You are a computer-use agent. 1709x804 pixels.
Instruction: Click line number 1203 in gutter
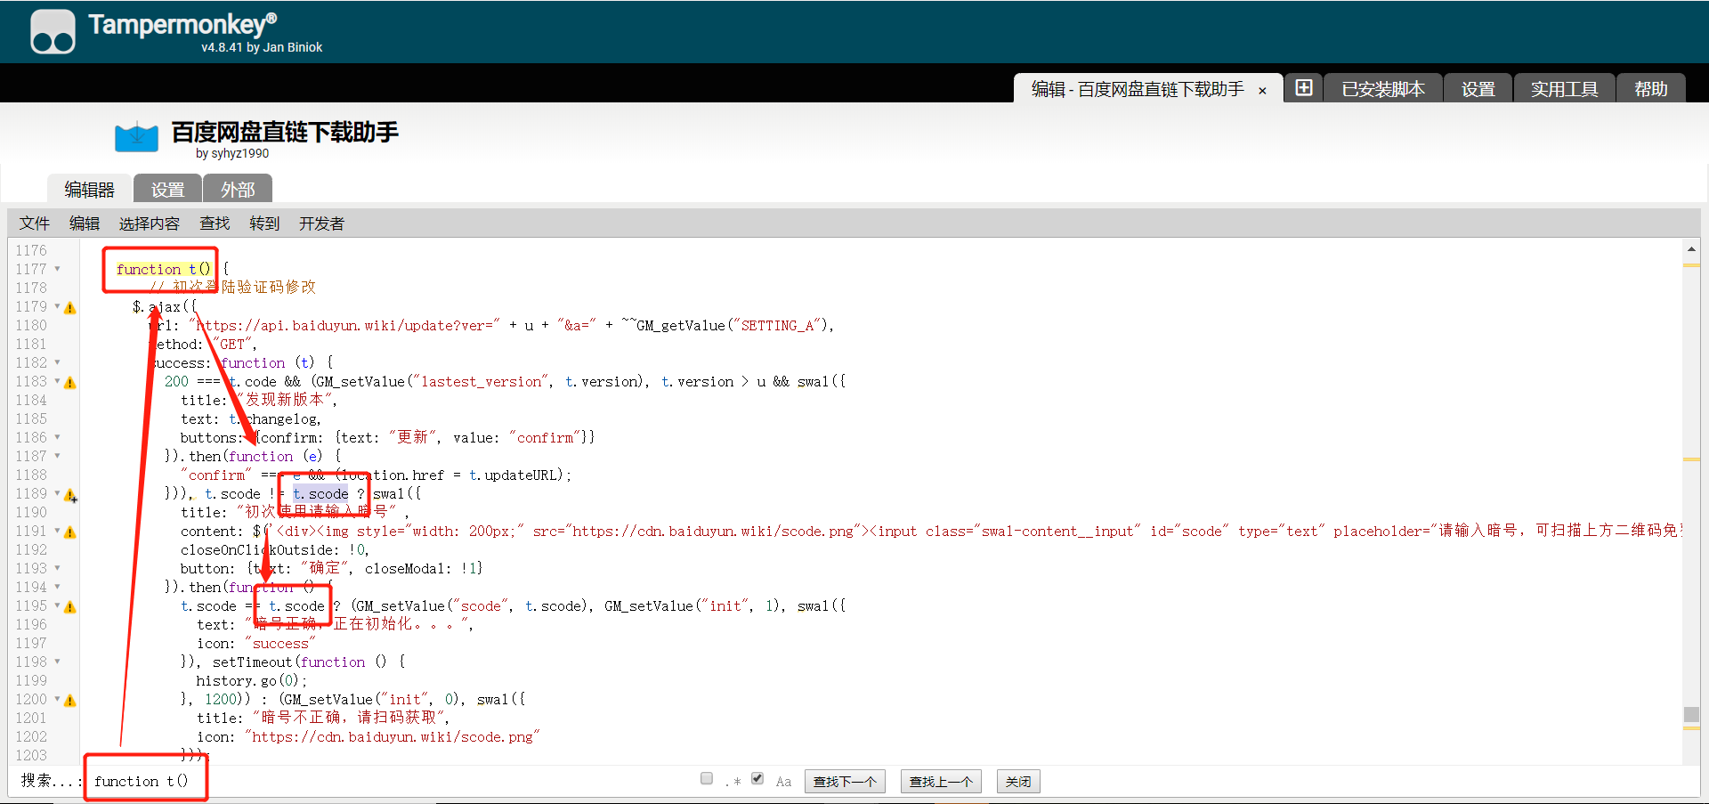coord(31,755)
